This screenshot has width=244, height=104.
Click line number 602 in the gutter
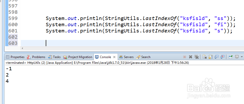(12, 37)
